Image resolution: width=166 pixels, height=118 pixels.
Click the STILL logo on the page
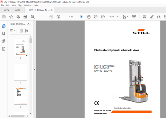pyautogui.click(x=141, y=32)
